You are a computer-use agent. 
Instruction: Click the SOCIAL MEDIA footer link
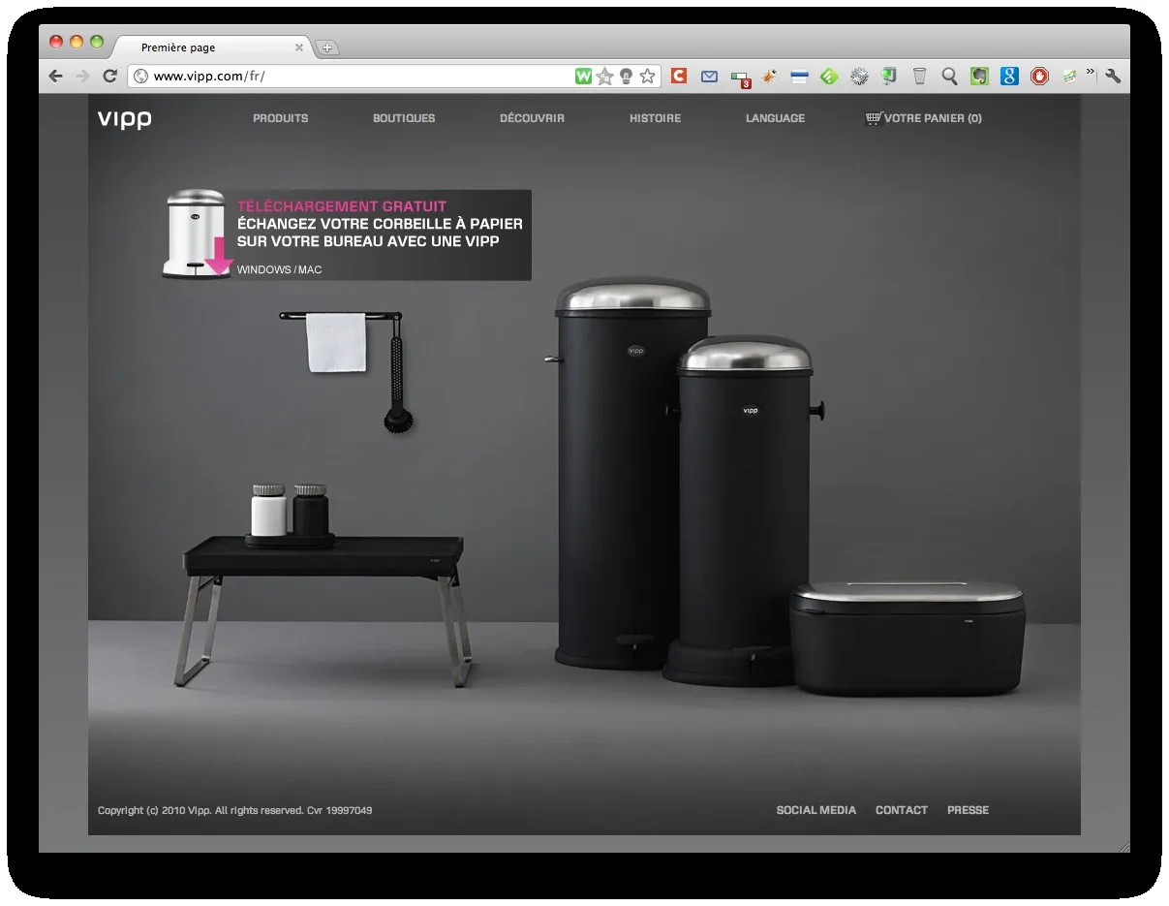pyautogui.click(x=816, y=810)
